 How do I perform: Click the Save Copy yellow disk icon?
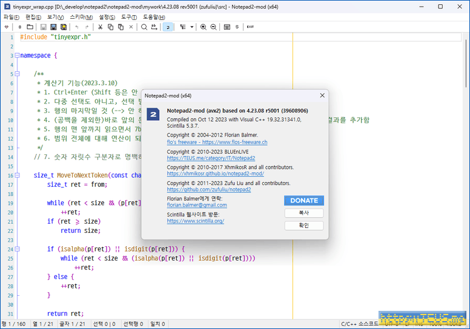coord(64,27)
